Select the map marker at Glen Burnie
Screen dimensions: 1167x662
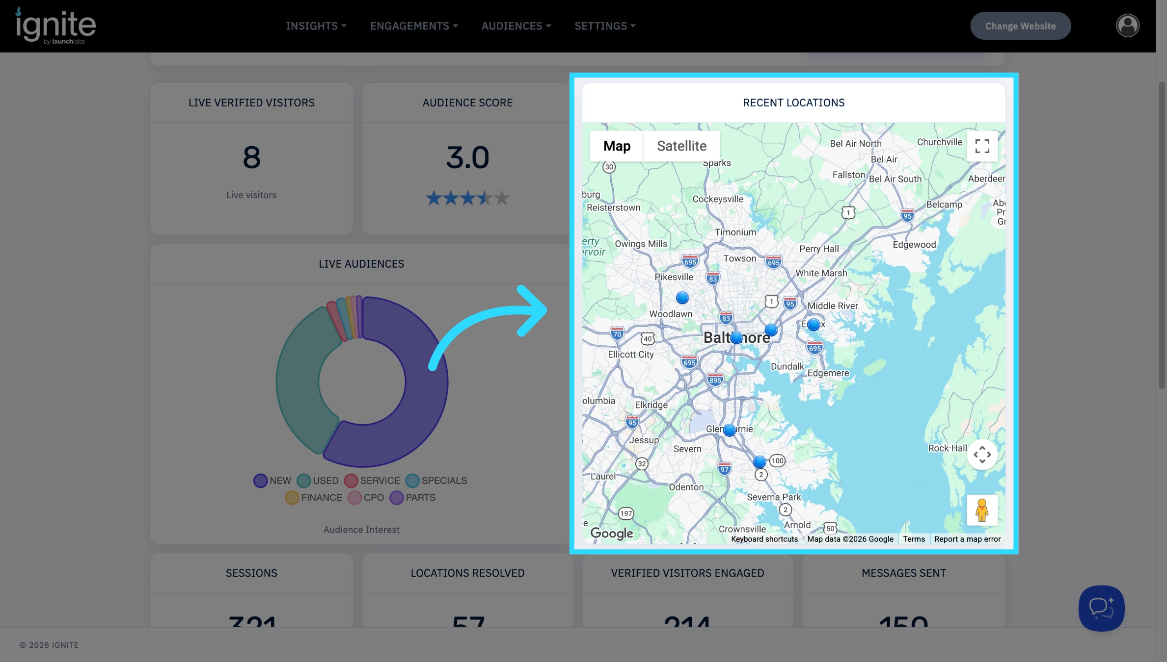point(730,430)
